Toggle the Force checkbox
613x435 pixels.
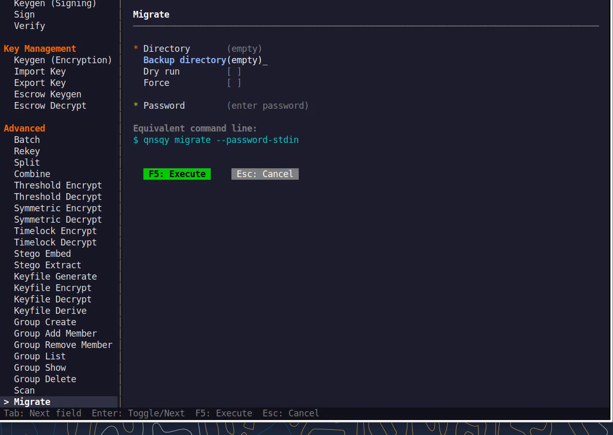[x=234, y=83]
